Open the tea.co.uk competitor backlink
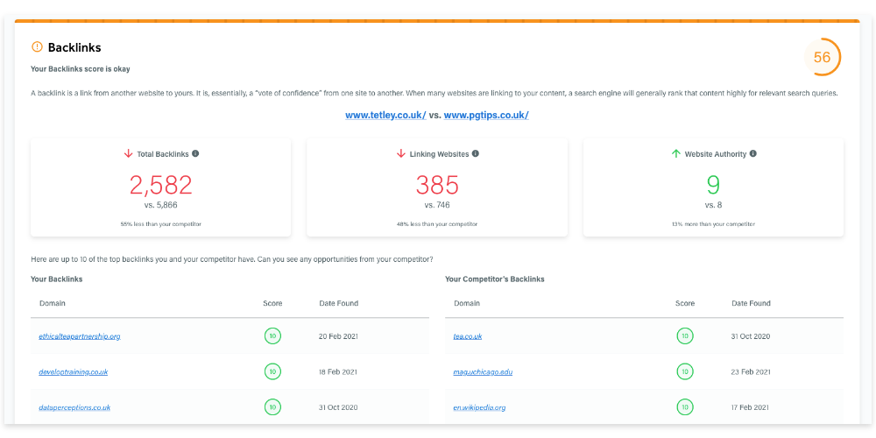The width and height of the screenshot is (876, 438). coord(468,336)
